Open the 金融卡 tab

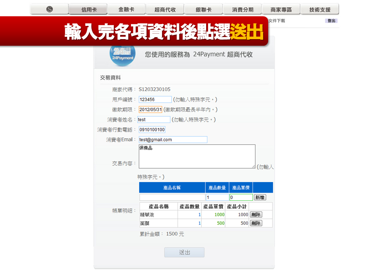126,9
